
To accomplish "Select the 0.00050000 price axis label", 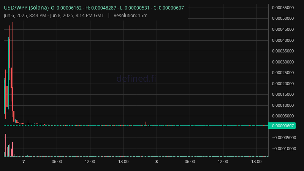I will [x=283, y=18].
